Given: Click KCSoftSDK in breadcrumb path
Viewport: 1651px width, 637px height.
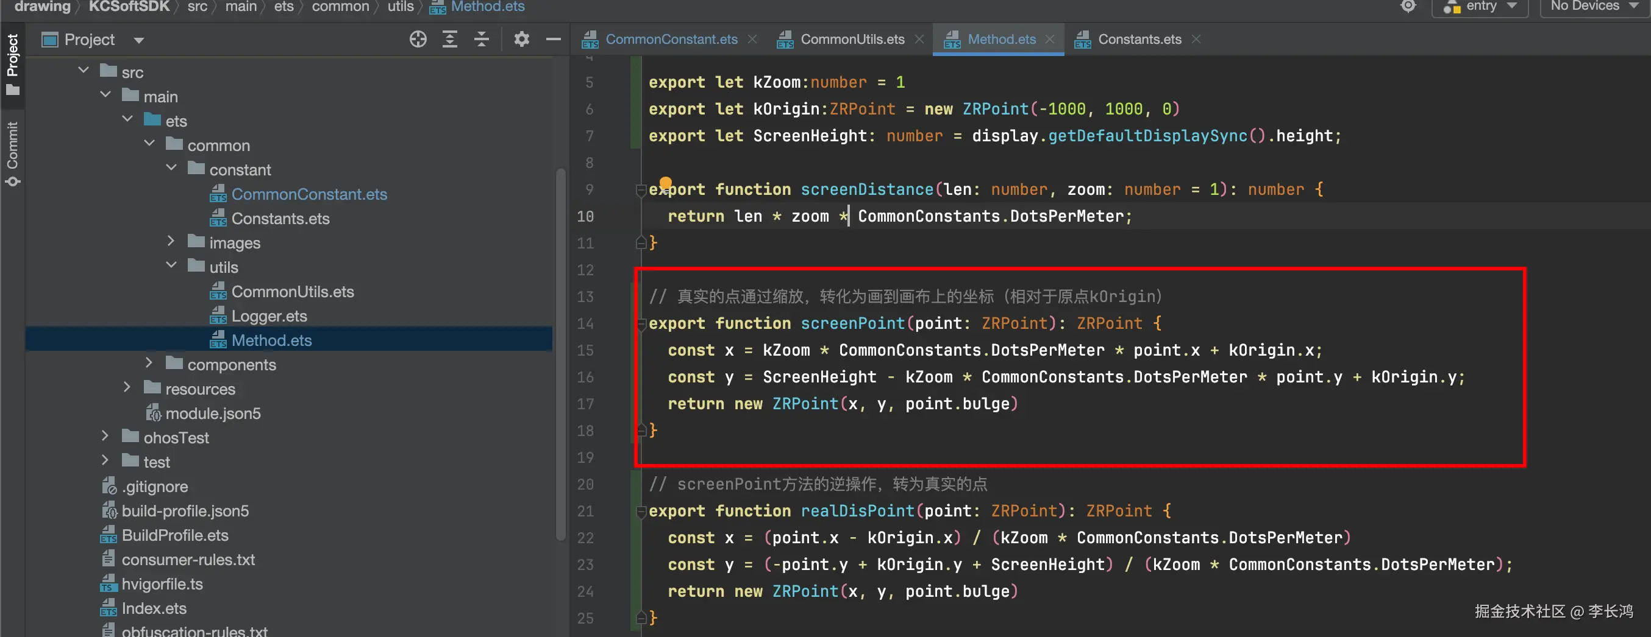Looking at the screenshot, I should coord(129,7).
